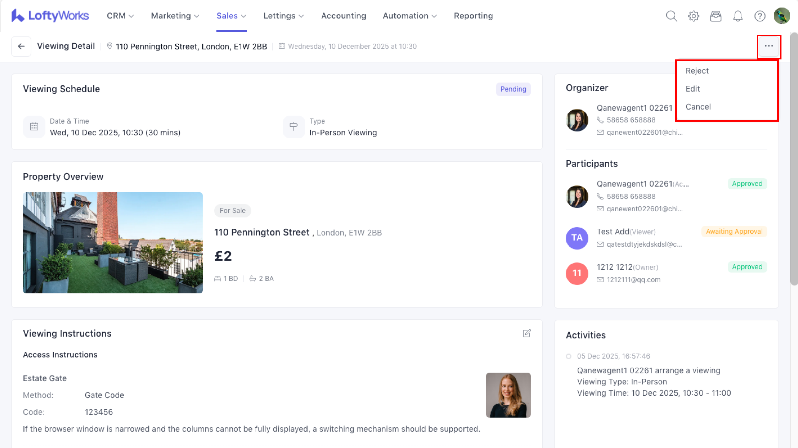Click the back arrow button
This screenshot has width=798, height=448.
point(21,47)
